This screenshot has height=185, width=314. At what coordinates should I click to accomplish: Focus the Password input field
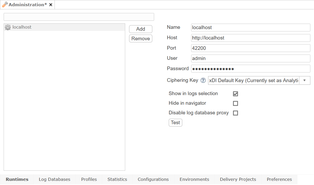tap(250, 69)
